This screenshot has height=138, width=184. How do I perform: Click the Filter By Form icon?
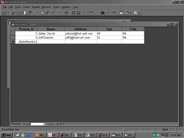pyautogui.click(x=91, y=13)
